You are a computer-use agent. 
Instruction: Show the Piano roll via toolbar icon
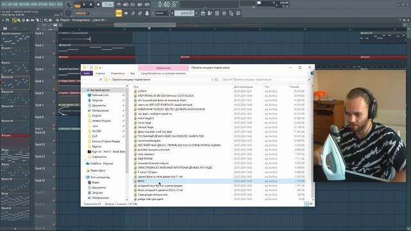click(210, 13)
